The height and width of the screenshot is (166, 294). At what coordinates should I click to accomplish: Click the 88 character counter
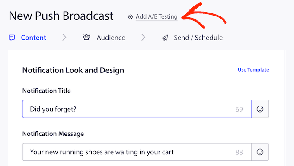point(239,152)
